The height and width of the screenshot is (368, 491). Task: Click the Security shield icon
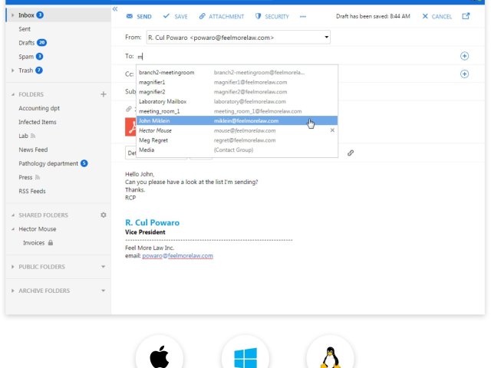coord(258,16)
